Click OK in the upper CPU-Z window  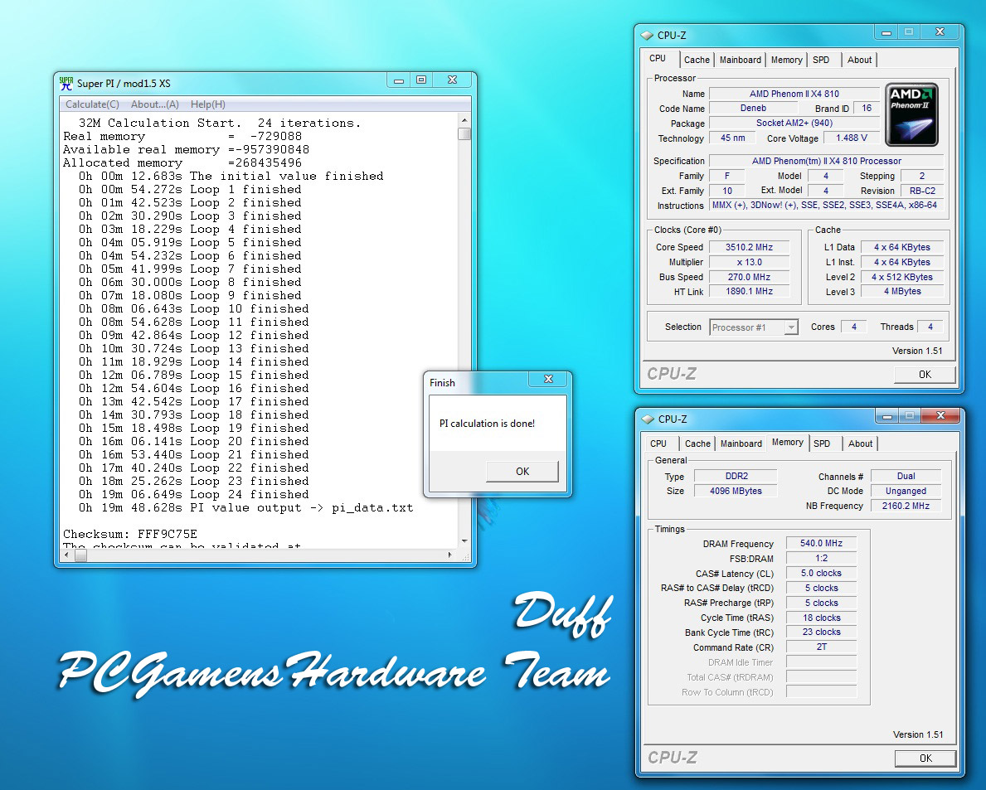925,375
